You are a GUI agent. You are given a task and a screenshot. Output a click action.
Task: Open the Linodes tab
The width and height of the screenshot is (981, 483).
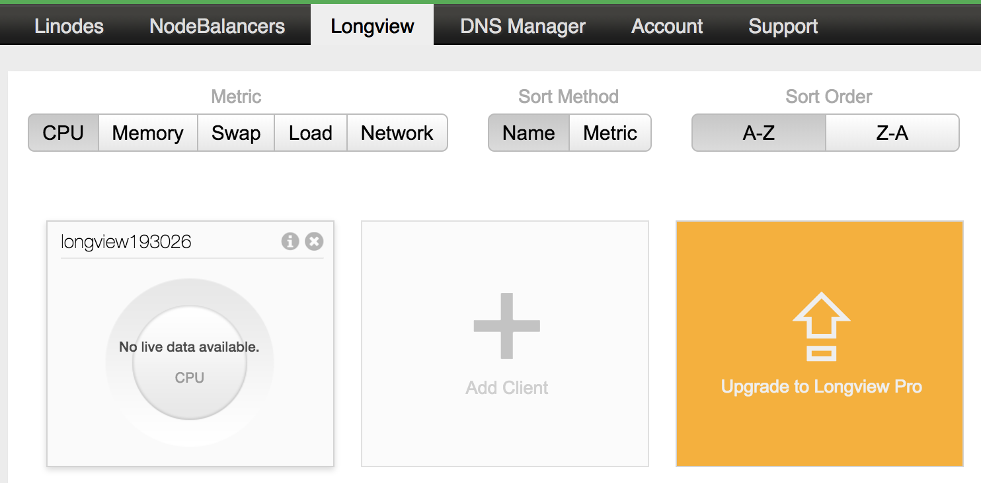[x=69, y=26]
